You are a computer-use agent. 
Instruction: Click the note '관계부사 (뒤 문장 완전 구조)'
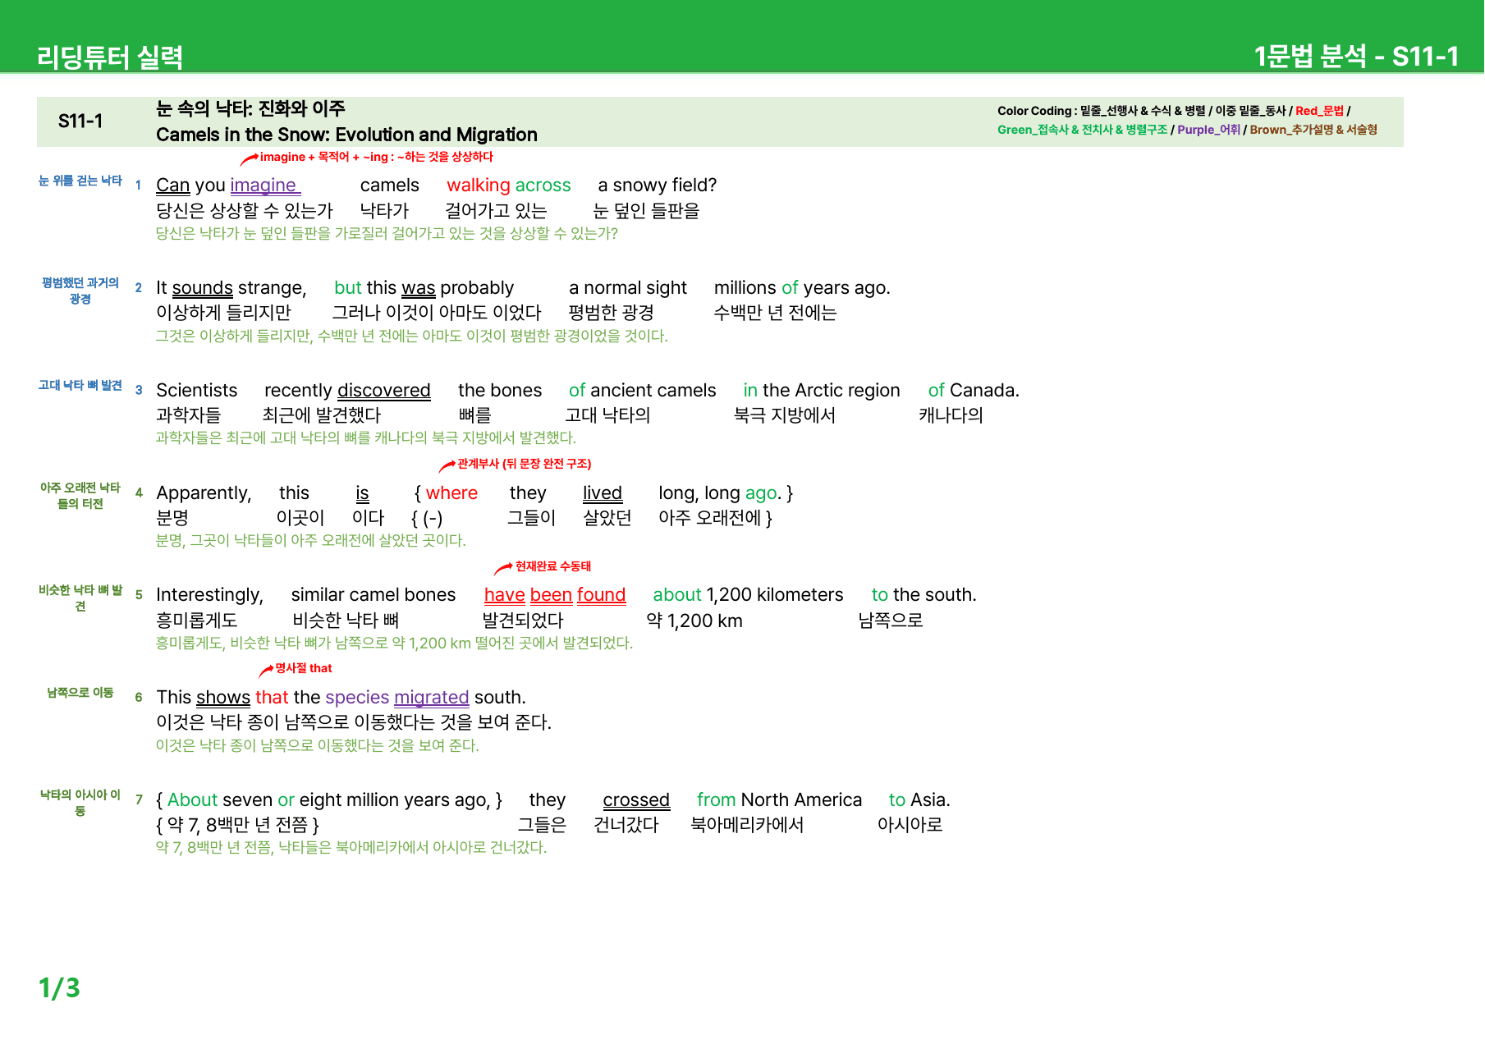525,464
